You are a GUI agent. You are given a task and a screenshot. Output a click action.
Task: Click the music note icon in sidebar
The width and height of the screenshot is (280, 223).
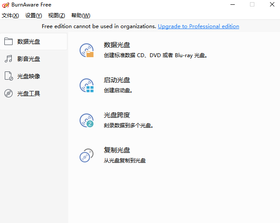tap(8, 59)
